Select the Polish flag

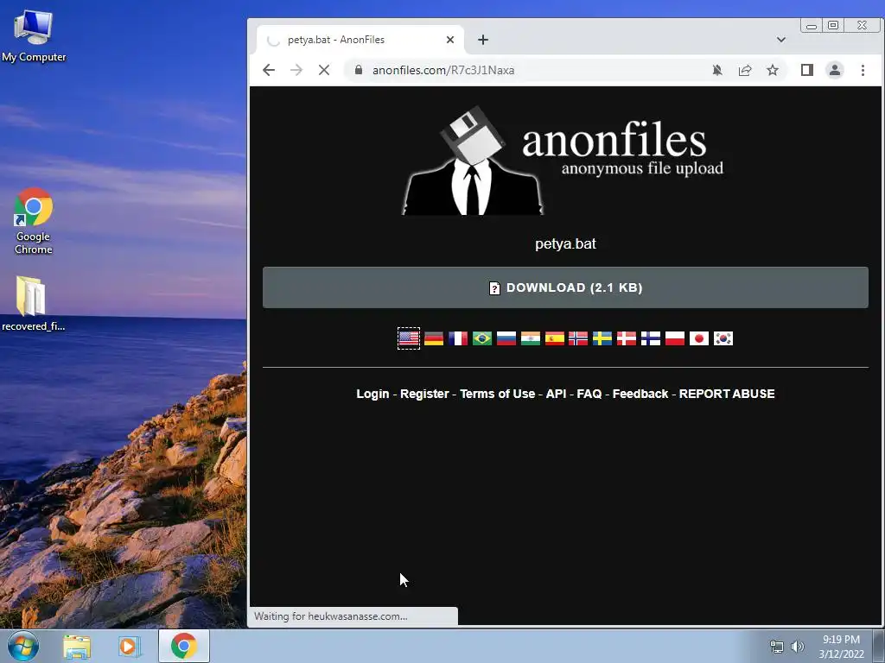pos(674,338)
